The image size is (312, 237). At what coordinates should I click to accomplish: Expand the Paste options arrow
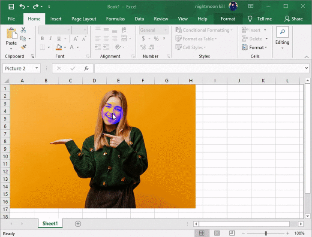coord(11,49)
